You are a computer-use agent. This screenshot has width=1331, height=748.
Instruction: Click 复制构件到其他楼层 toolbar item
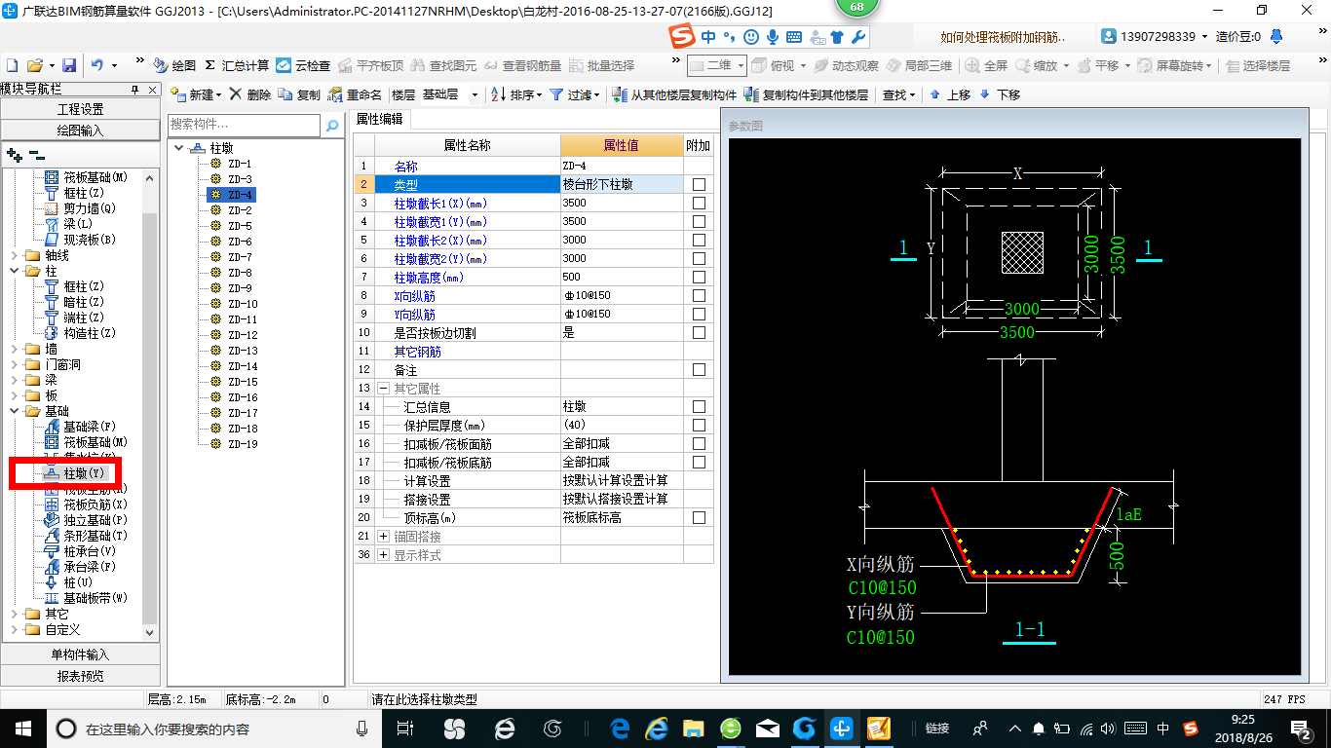click(806, 94)
